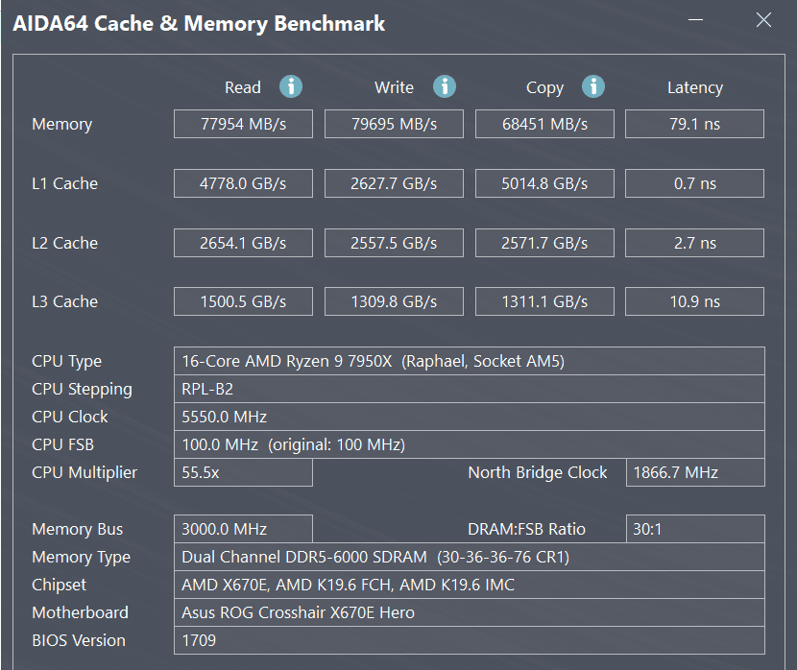Click the Read info icon

(x=291, y=86)
